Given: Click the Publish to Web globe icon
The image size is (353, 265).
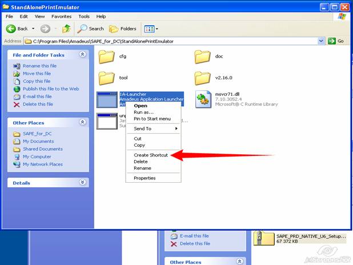Looking at the screenshot, I should [17, 89].
